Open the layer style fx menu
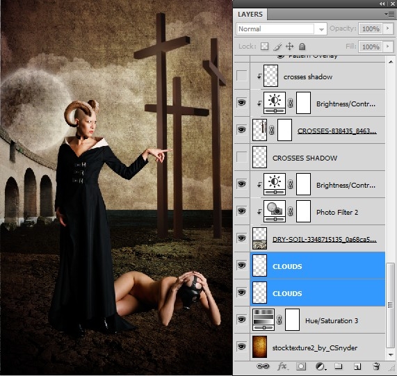 point(282,366)
